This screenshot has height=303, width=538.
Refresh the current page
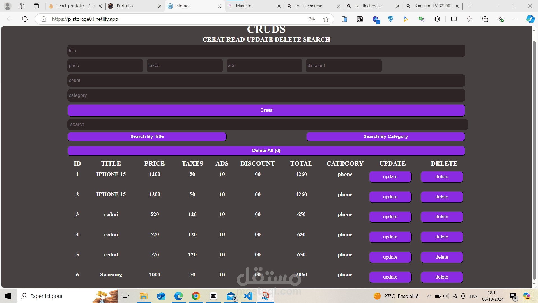pyautogui.click(x=25, y=19)
